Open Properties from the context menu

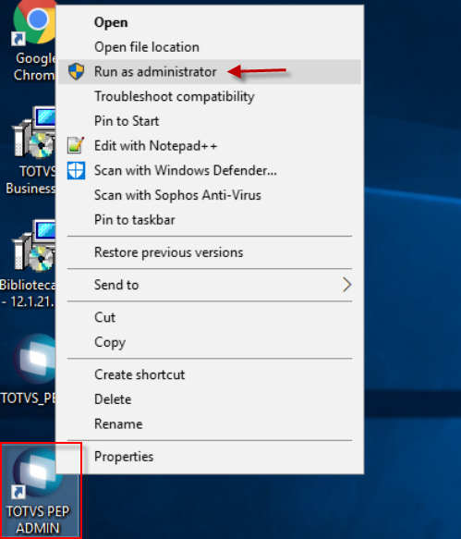click(x=210, y=457)
